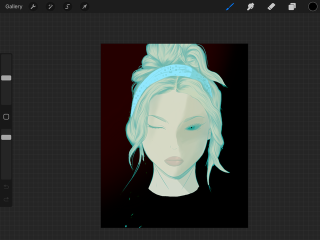
Task: Undo the last action using sidebar arrow
Action: 6,187
